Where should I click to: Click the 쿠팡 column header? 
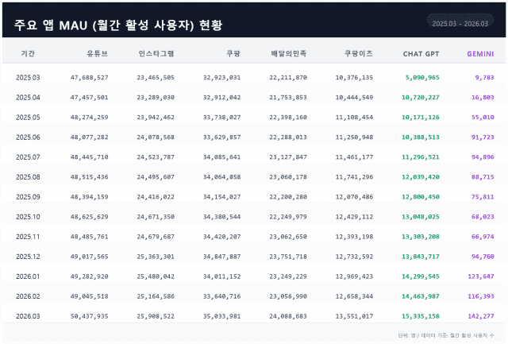click(233, 53)
